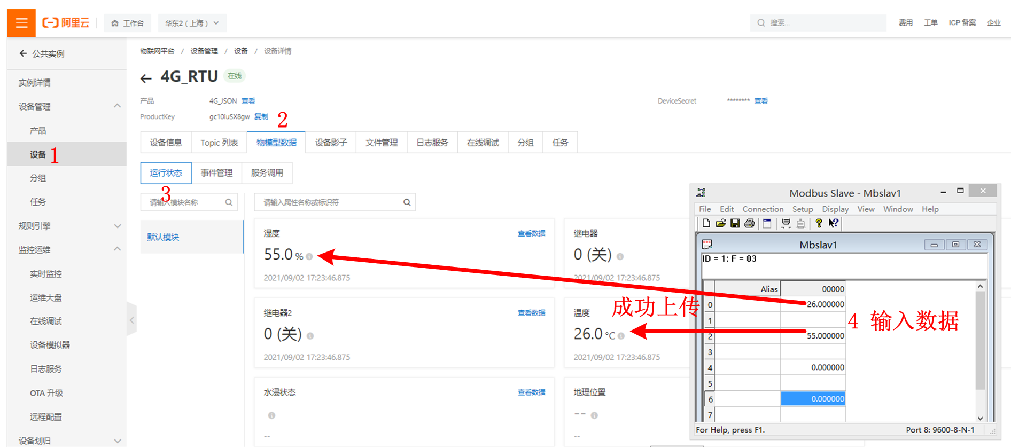Switch to the 设备影子 tab
Viewport: 1011px width, 448px height.
click(331, 143)
